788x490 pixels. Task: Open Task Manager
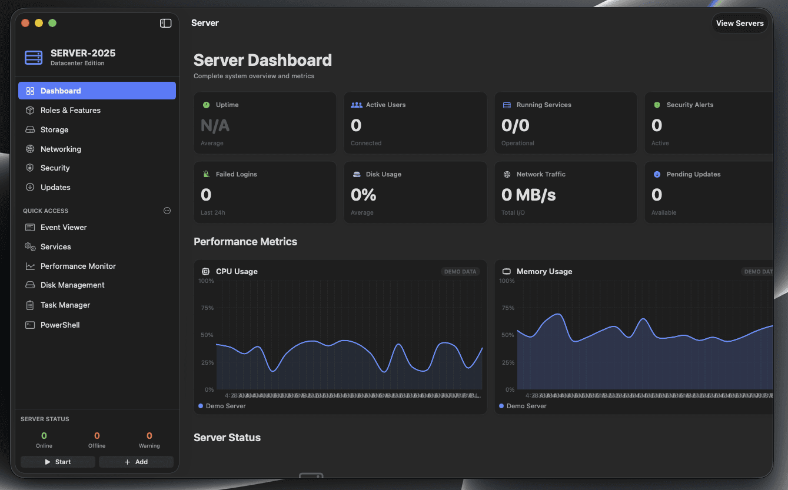coord(97,305)
